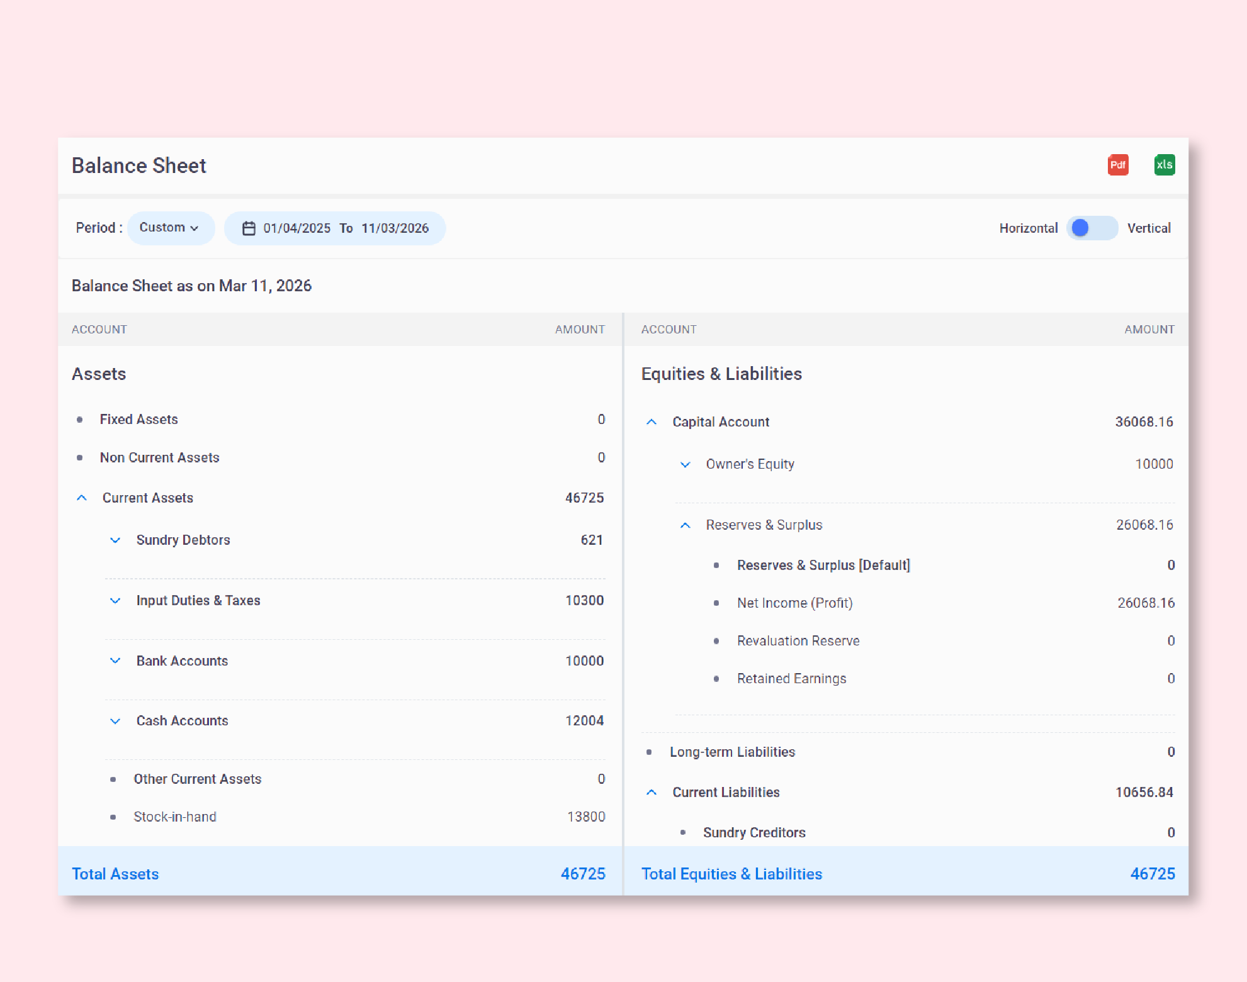Viewport: 1247px width, 982px height.
Task: Open Net Income (Profit) account
Action: tap(794, 603)
